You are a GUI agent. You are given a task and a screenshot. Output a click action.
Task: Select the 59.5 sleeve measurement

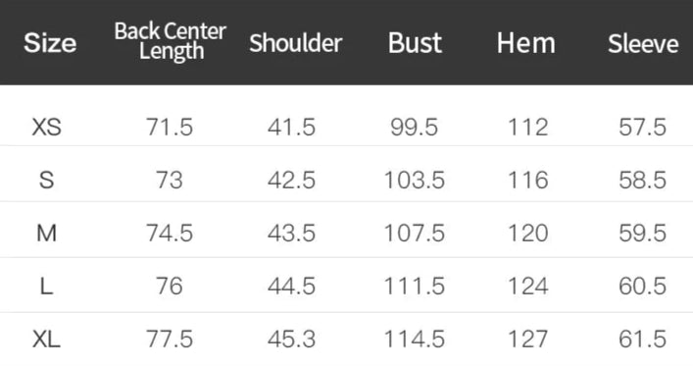point(643,234)
